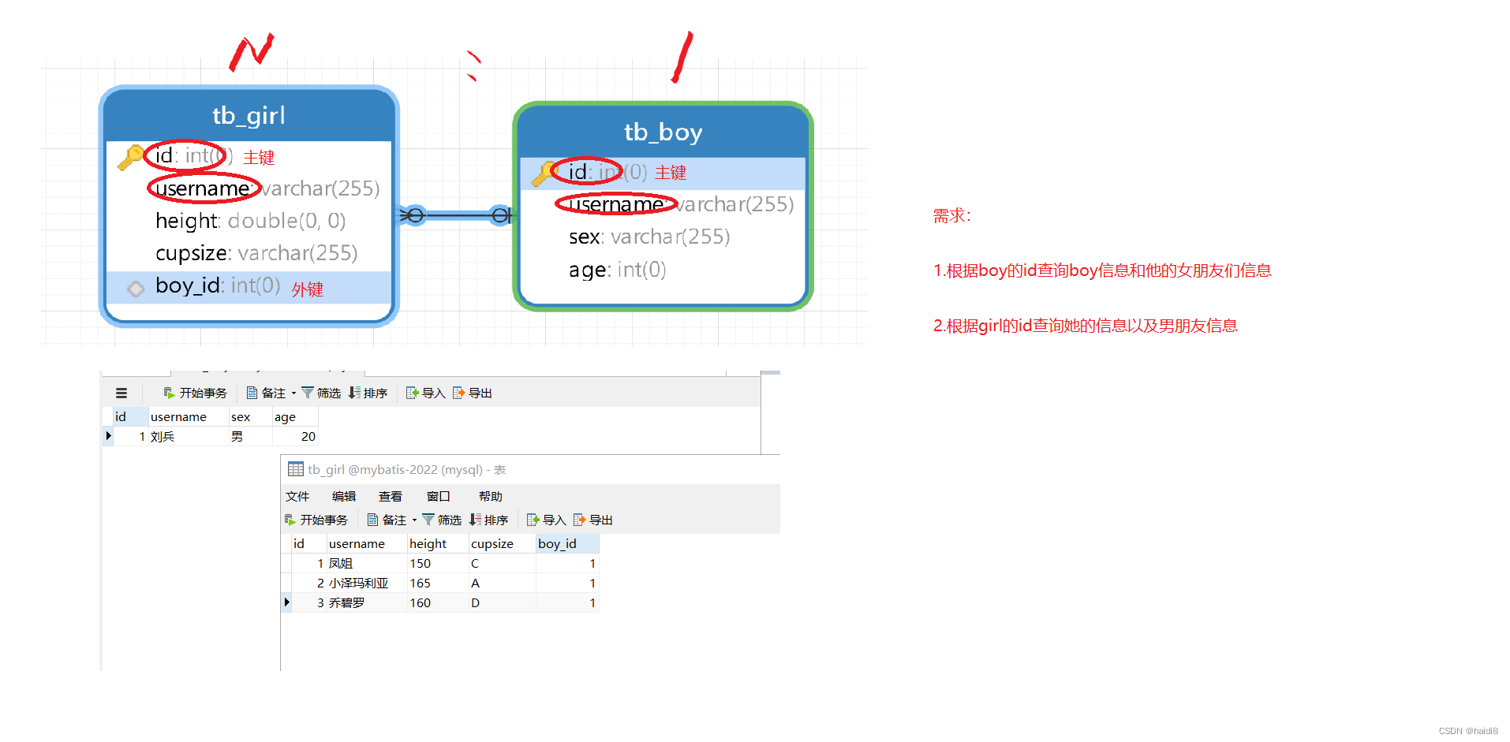The image size is (1510, 742).
Task: Select the cell 男 in tb_boy table
Action: tap(250, 436)
